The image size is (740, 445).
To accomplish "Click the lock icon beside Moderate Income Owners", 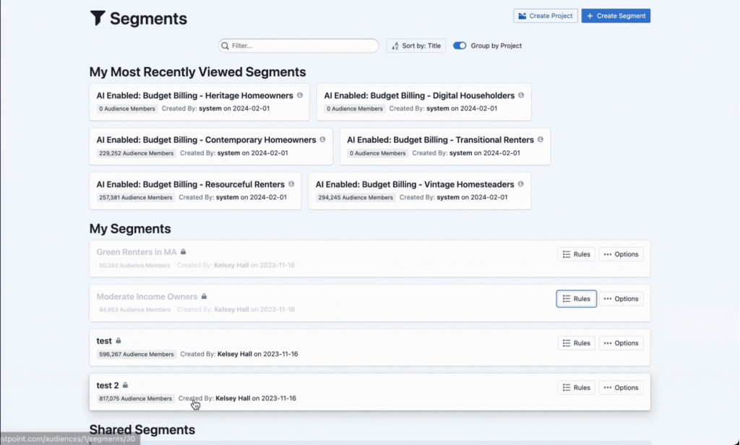I will click(204, 297).
